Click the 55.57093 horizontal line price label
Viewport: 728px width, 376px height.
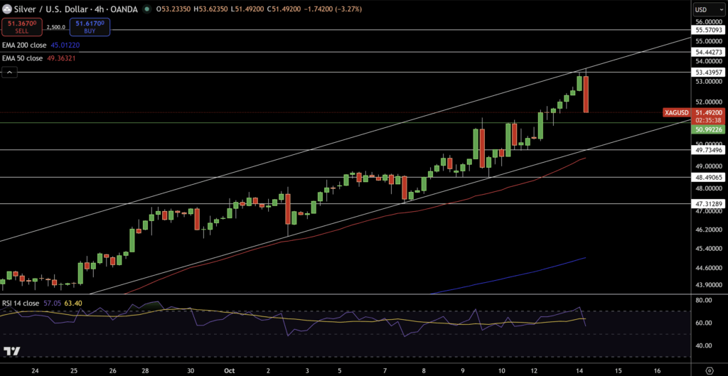(709, 31)
